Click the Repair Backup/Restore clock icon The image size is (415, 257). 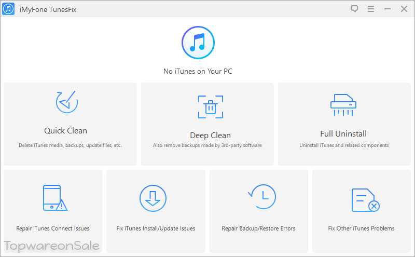[262, 197]
